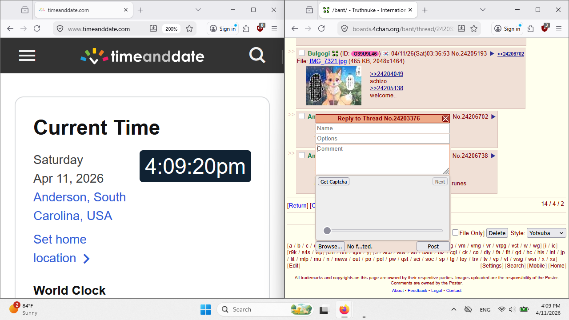Screen dimensions: 569x320
Task: Open Windows Start menu
Action: 205,309
